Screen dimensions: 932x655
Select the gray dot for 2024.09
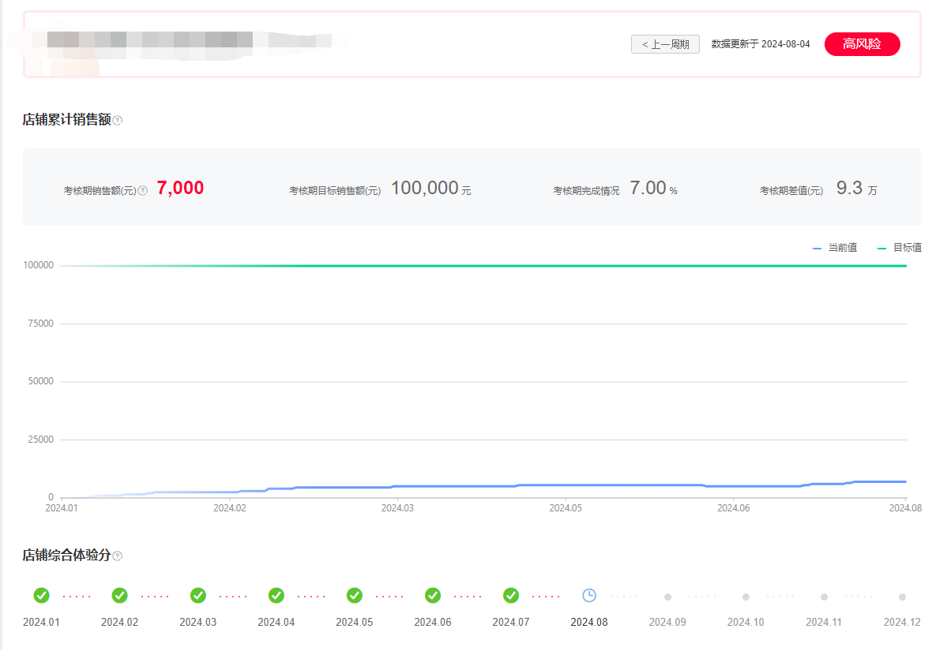(x=667, y=597)
